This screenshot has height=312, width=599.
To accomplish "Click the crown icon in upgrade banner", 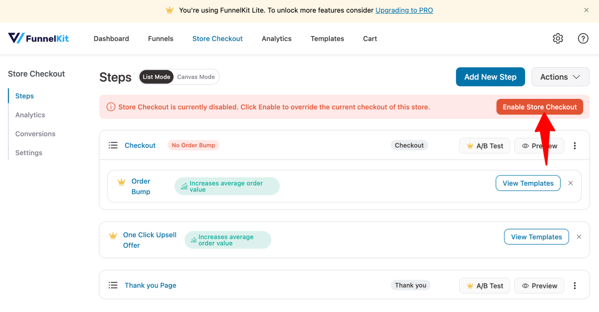I will click(170, 10).
